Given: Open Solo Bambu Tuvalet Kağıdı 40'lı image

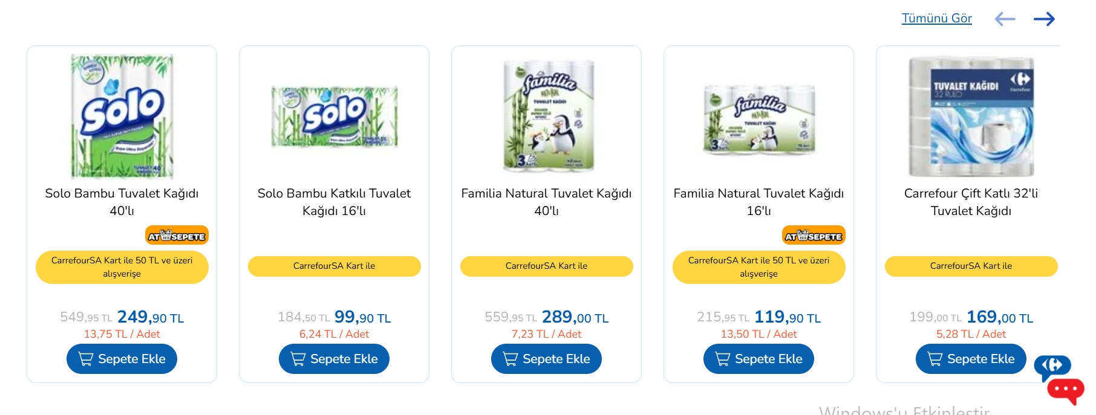Looking at the screenshot, I should point(122,117).
